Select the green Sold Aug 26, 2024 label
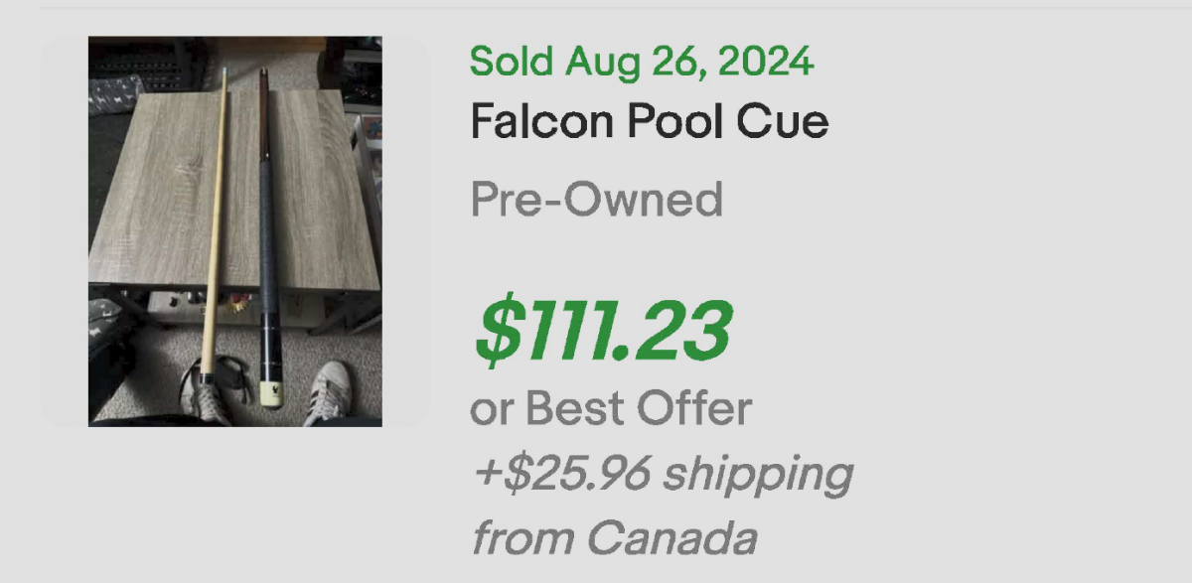The image size is (1192, 583). pos(642,62)
